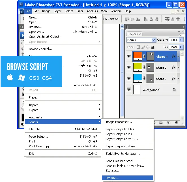The width and height of the screenshot is (187, 182).
Task: Click the Create new group folder icon
Action: [161, 123]
